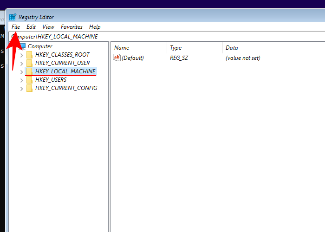Open the Favorites menu
Image resolution: width=325 pixels, height=232 pixels.
click(x=71, y=27)
